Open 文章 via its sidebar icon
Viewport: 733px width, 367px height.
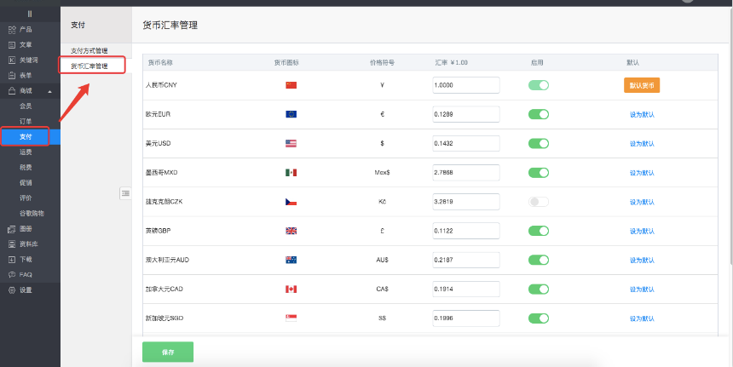(x=12, y=44)
